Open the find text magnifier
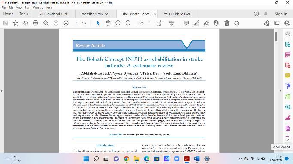 (46, 23)
